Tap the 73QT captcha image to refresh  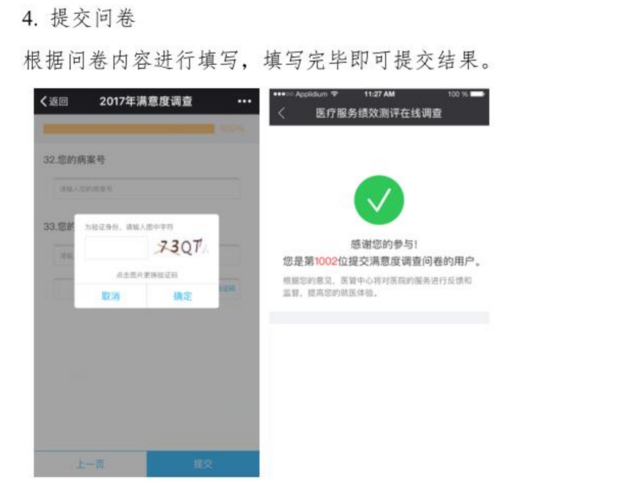point(182,247)
